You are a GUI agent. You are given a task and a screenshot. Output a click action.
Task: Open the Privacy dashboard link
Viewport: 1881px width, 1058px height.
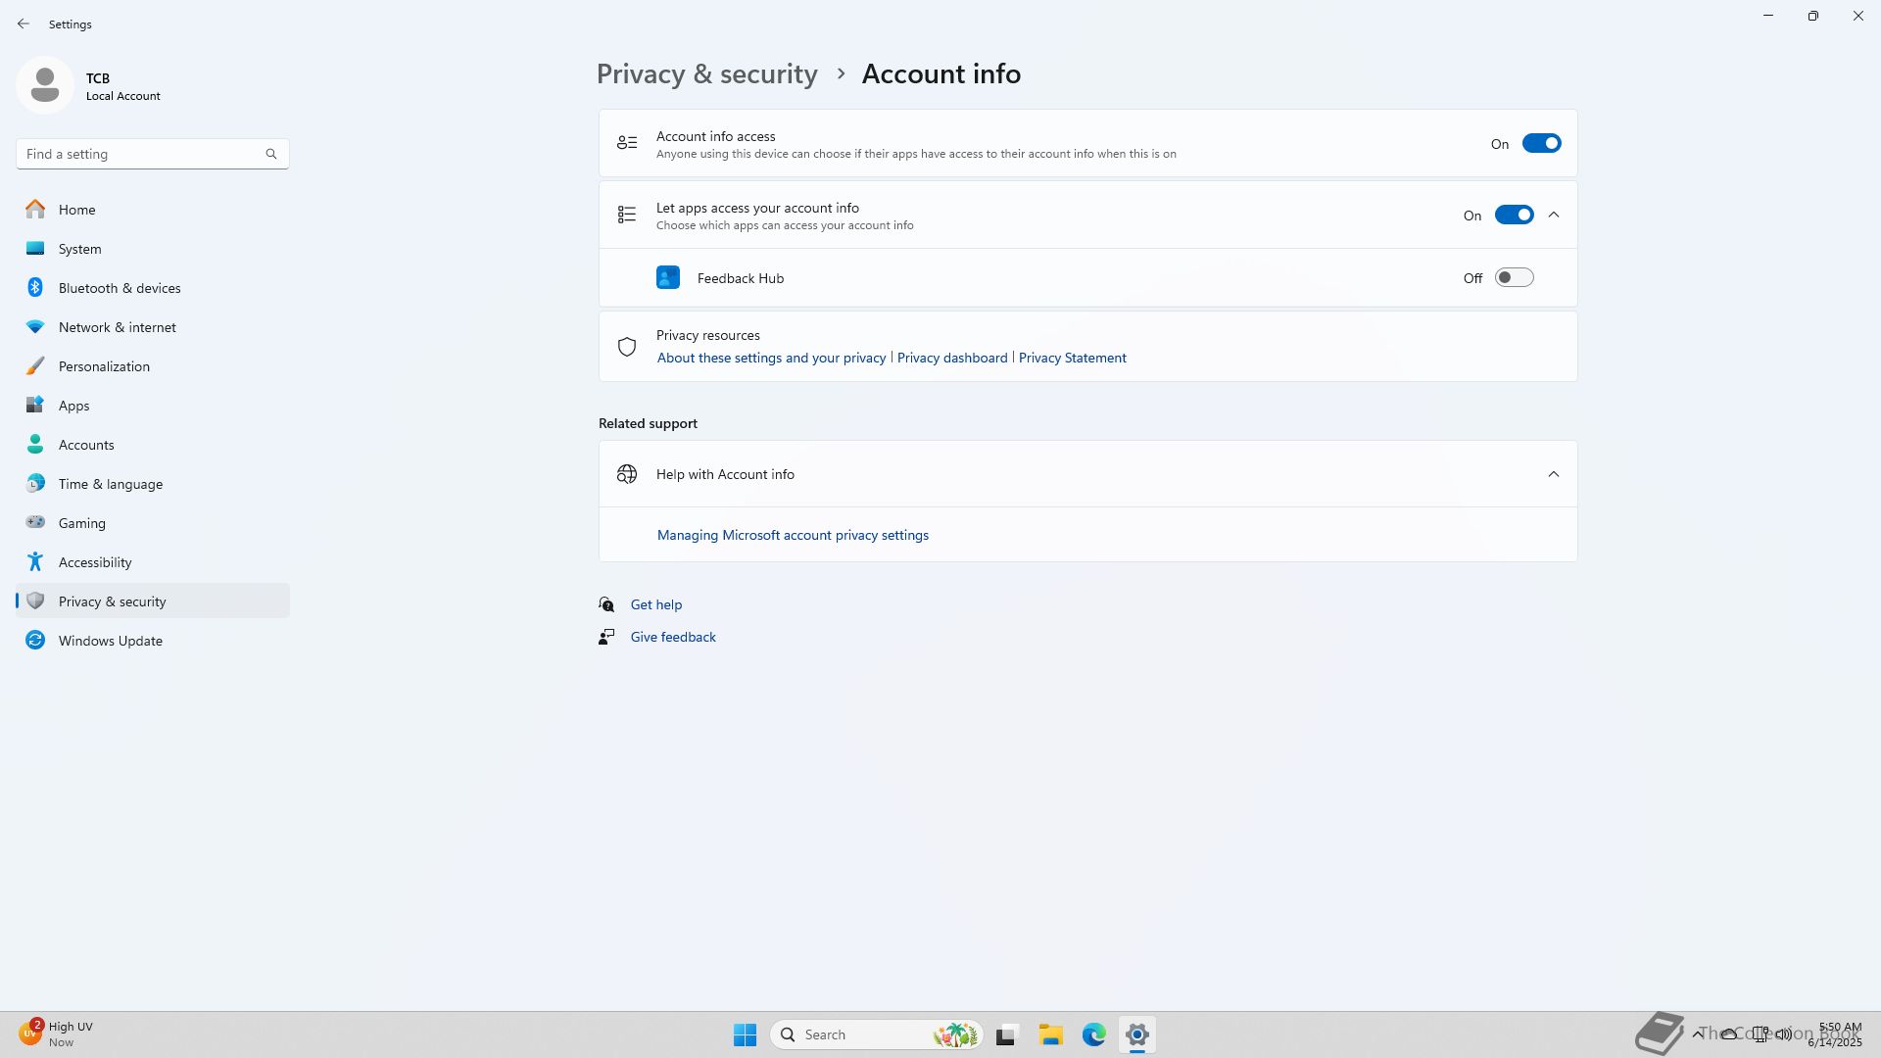pos(952,358)
